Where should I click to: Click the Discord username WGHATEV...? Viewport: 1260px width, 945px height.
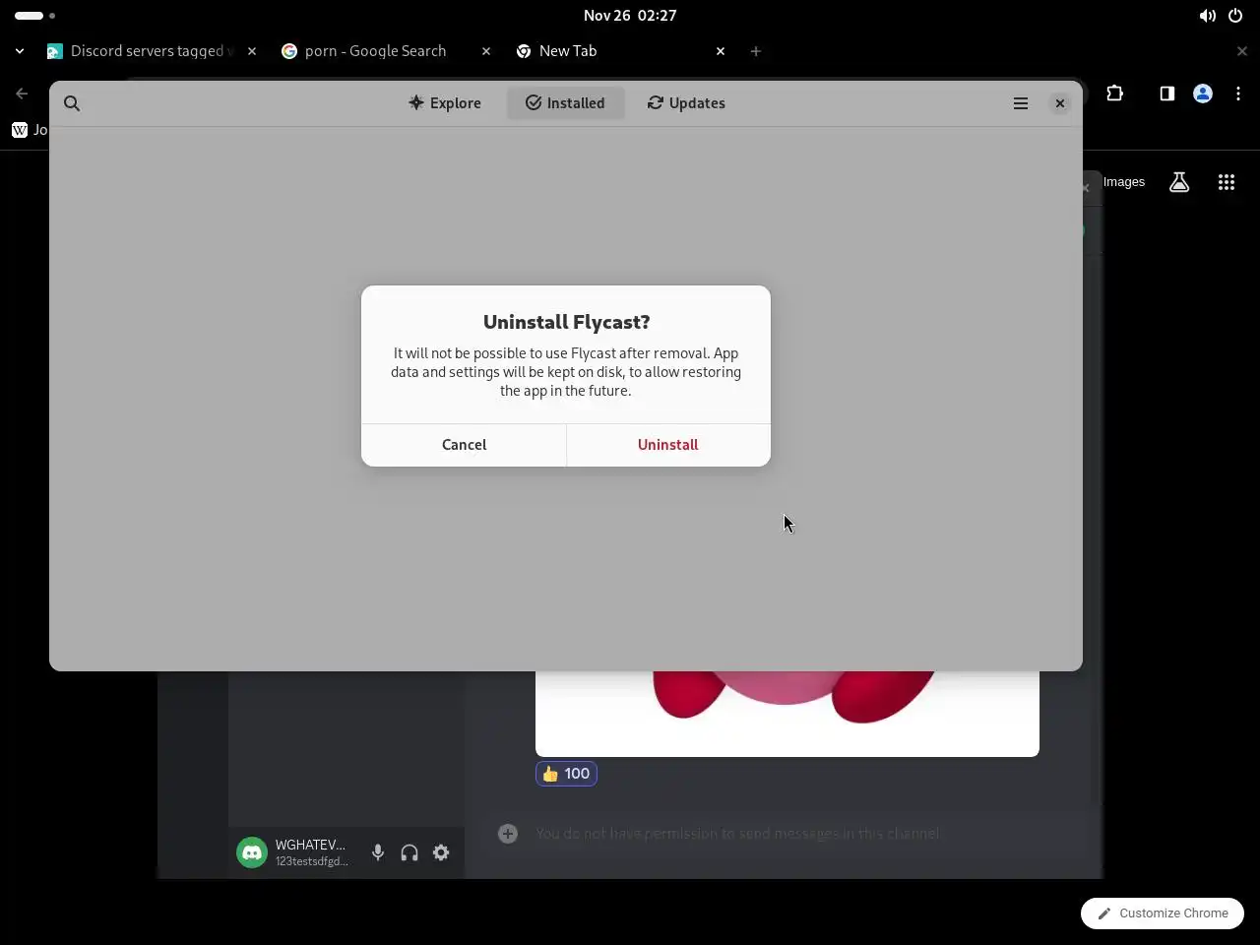pyautogui.click(x=310, y=845)
